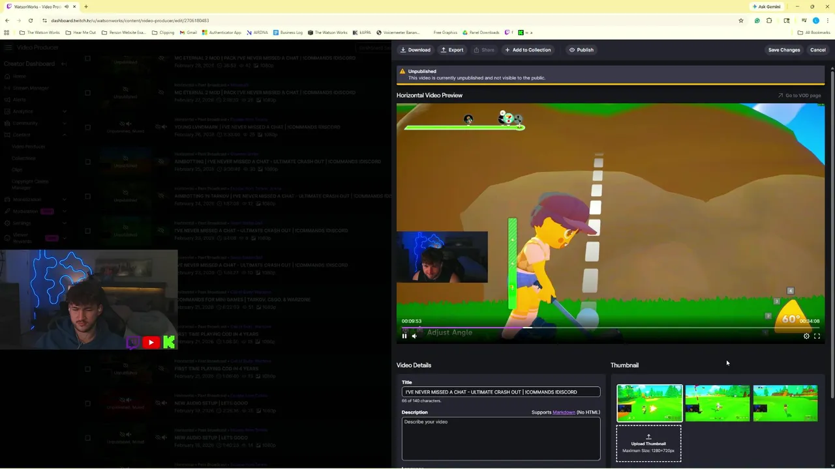The height and width of the screenshot is (469, 835).
Task: Open the Gmail bookmark
Action: point(188,33)
